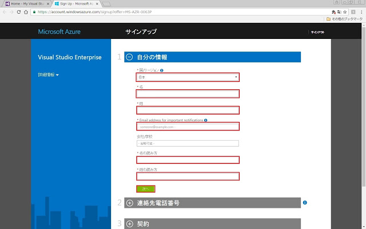
Task: Click the browser address bar URL
Action: [x=94, y=12]
